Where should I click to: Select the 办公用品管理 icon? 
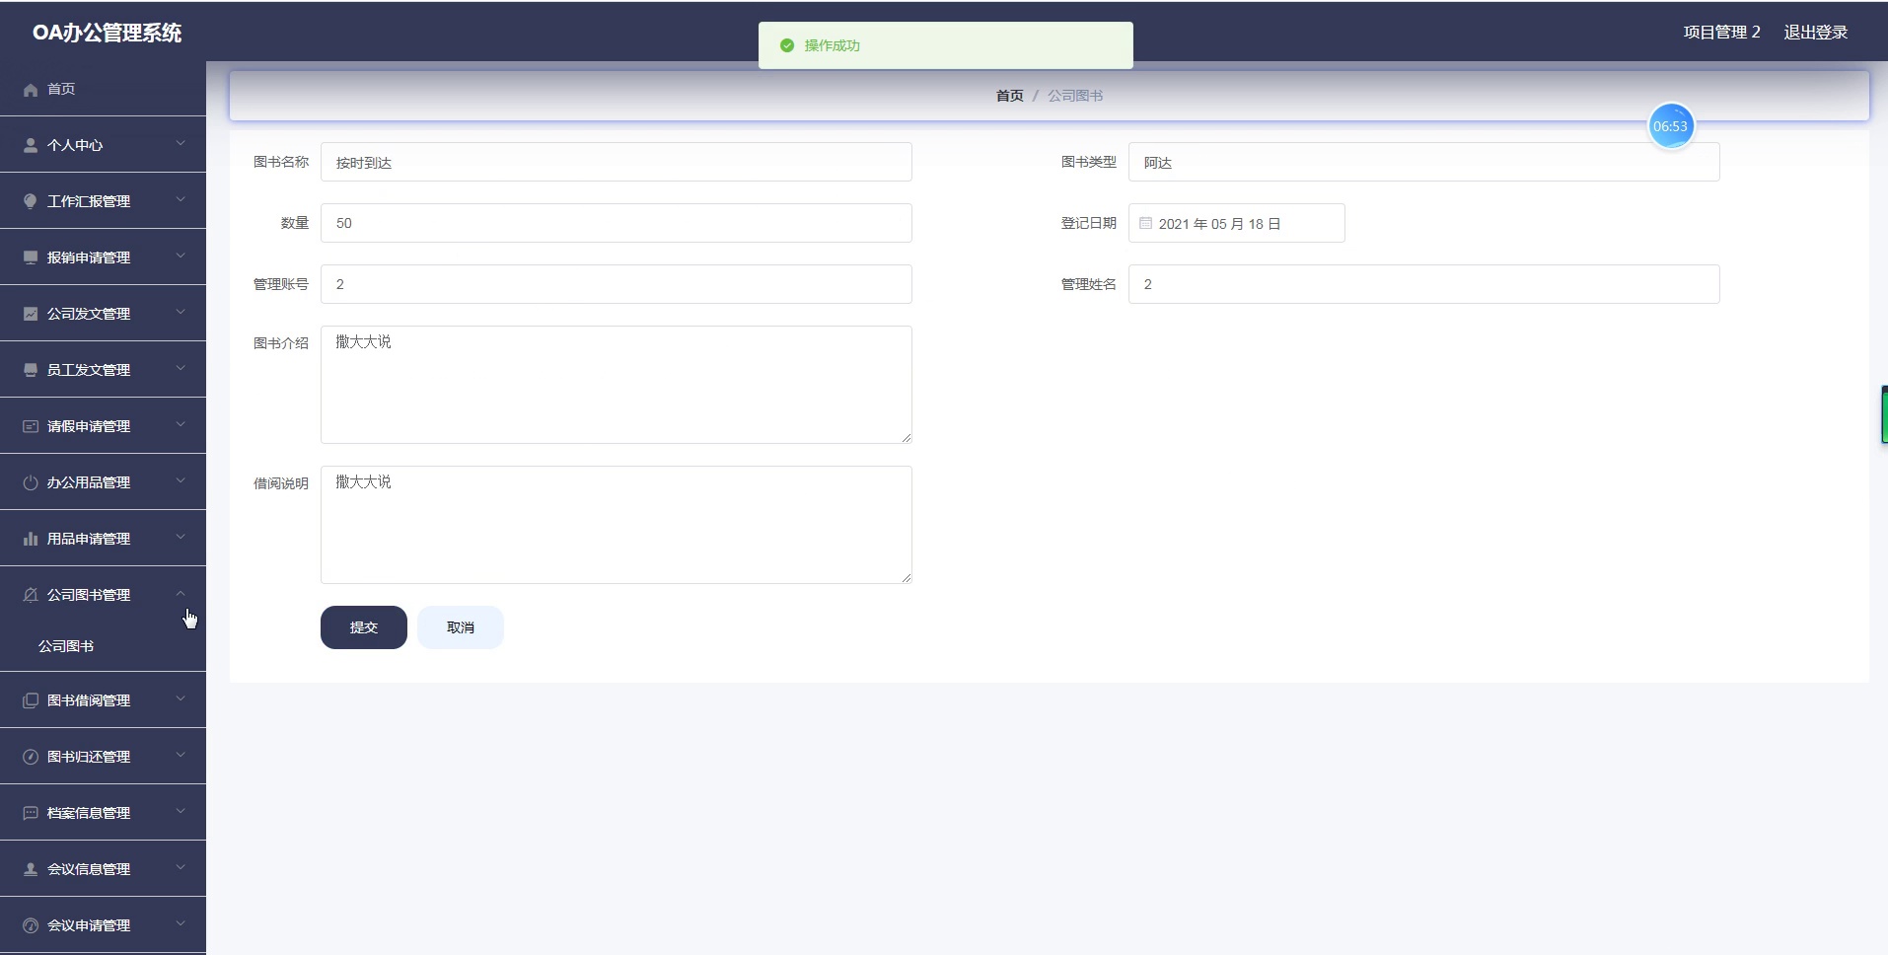point(29,481)
